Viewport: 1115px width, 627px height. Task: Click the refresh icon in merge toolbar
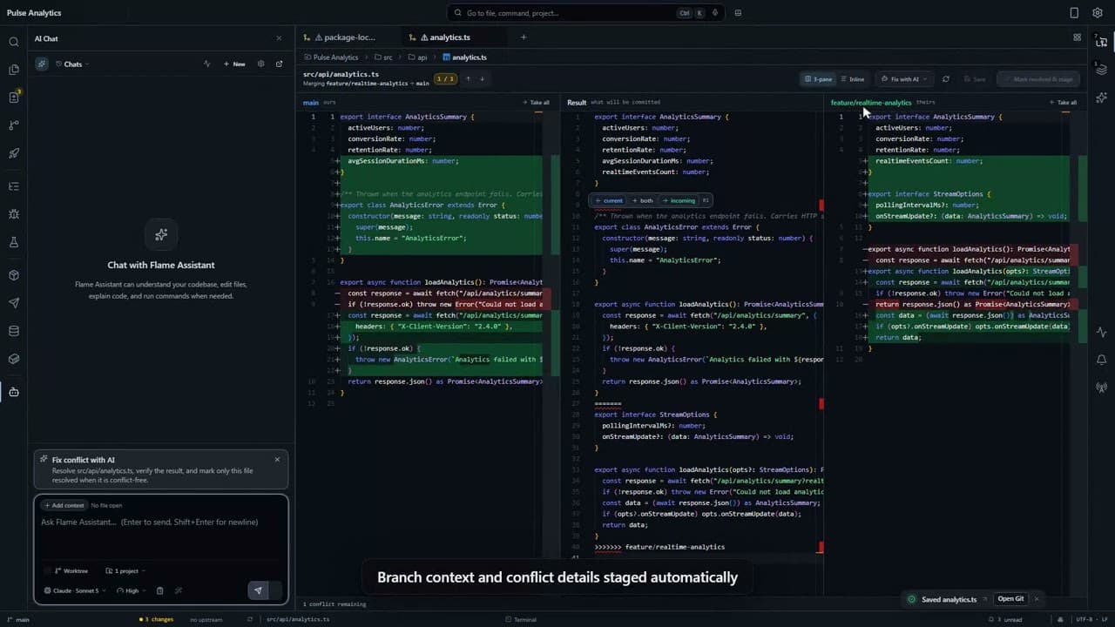tap(946, 79)
